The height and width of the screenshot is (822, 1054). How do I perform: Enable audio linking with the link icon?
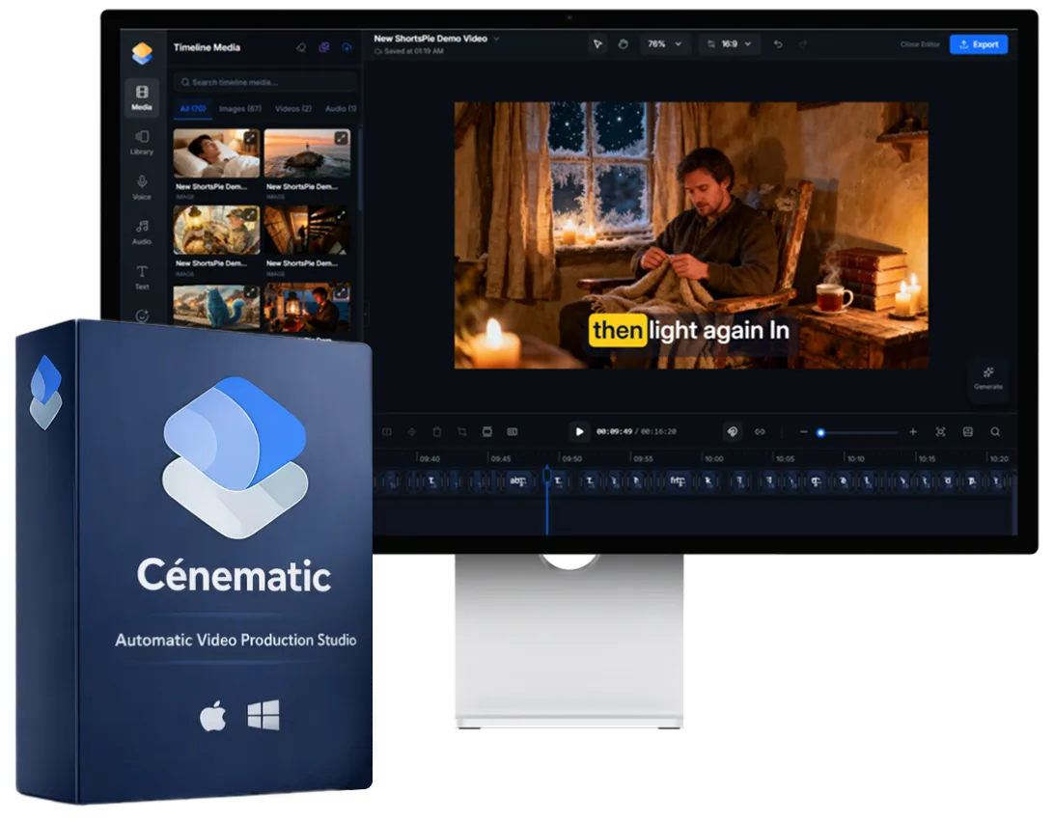762,431
